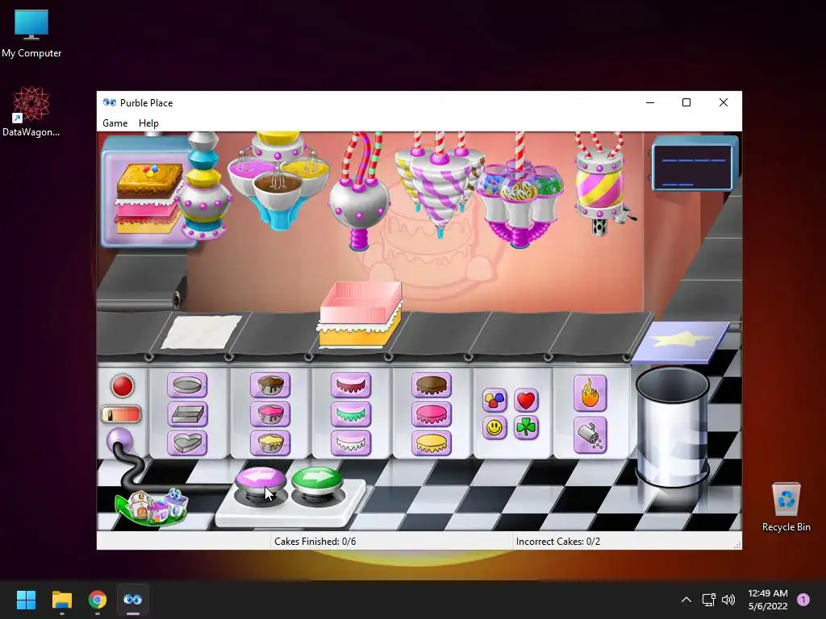Click the metal trash can
Screen dimensions: 826x619
(672, 427)
